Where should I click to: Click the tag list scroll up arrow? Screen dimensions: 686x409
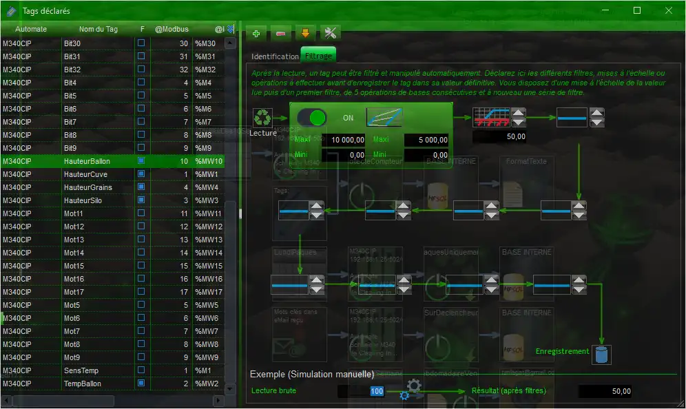pos(230,43)
